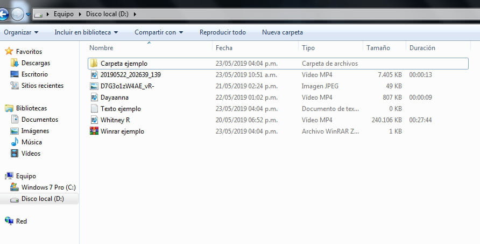The image size is (480, 244).
Task: Open Descargas in the navigation pane
Action: (x=36, y=63)
